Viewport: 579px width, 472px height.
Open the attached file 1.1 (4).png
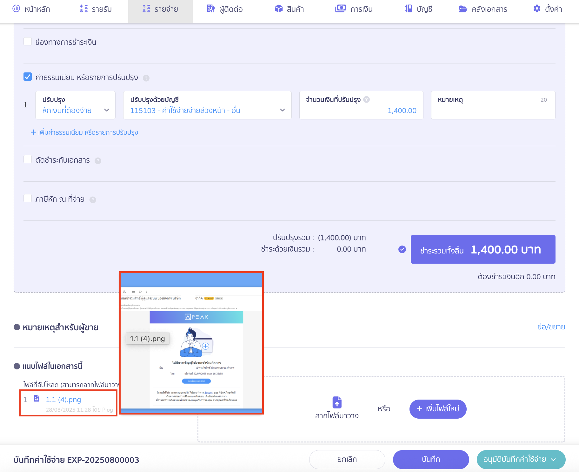[x=63, y=400]
